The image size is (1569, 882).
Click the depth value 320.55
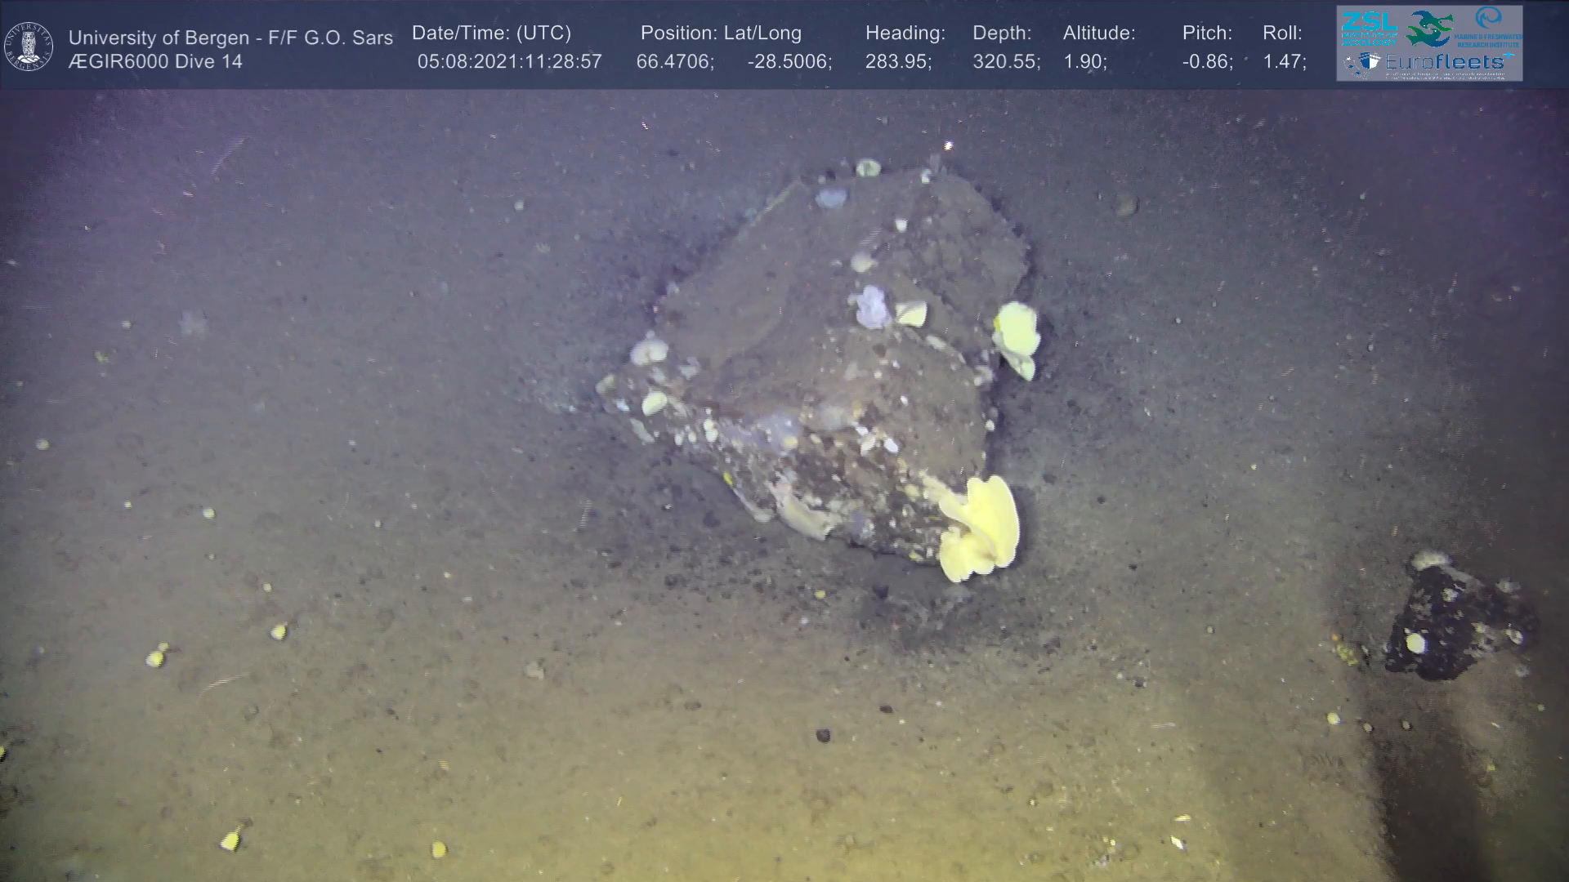(x=1006, y=62)
